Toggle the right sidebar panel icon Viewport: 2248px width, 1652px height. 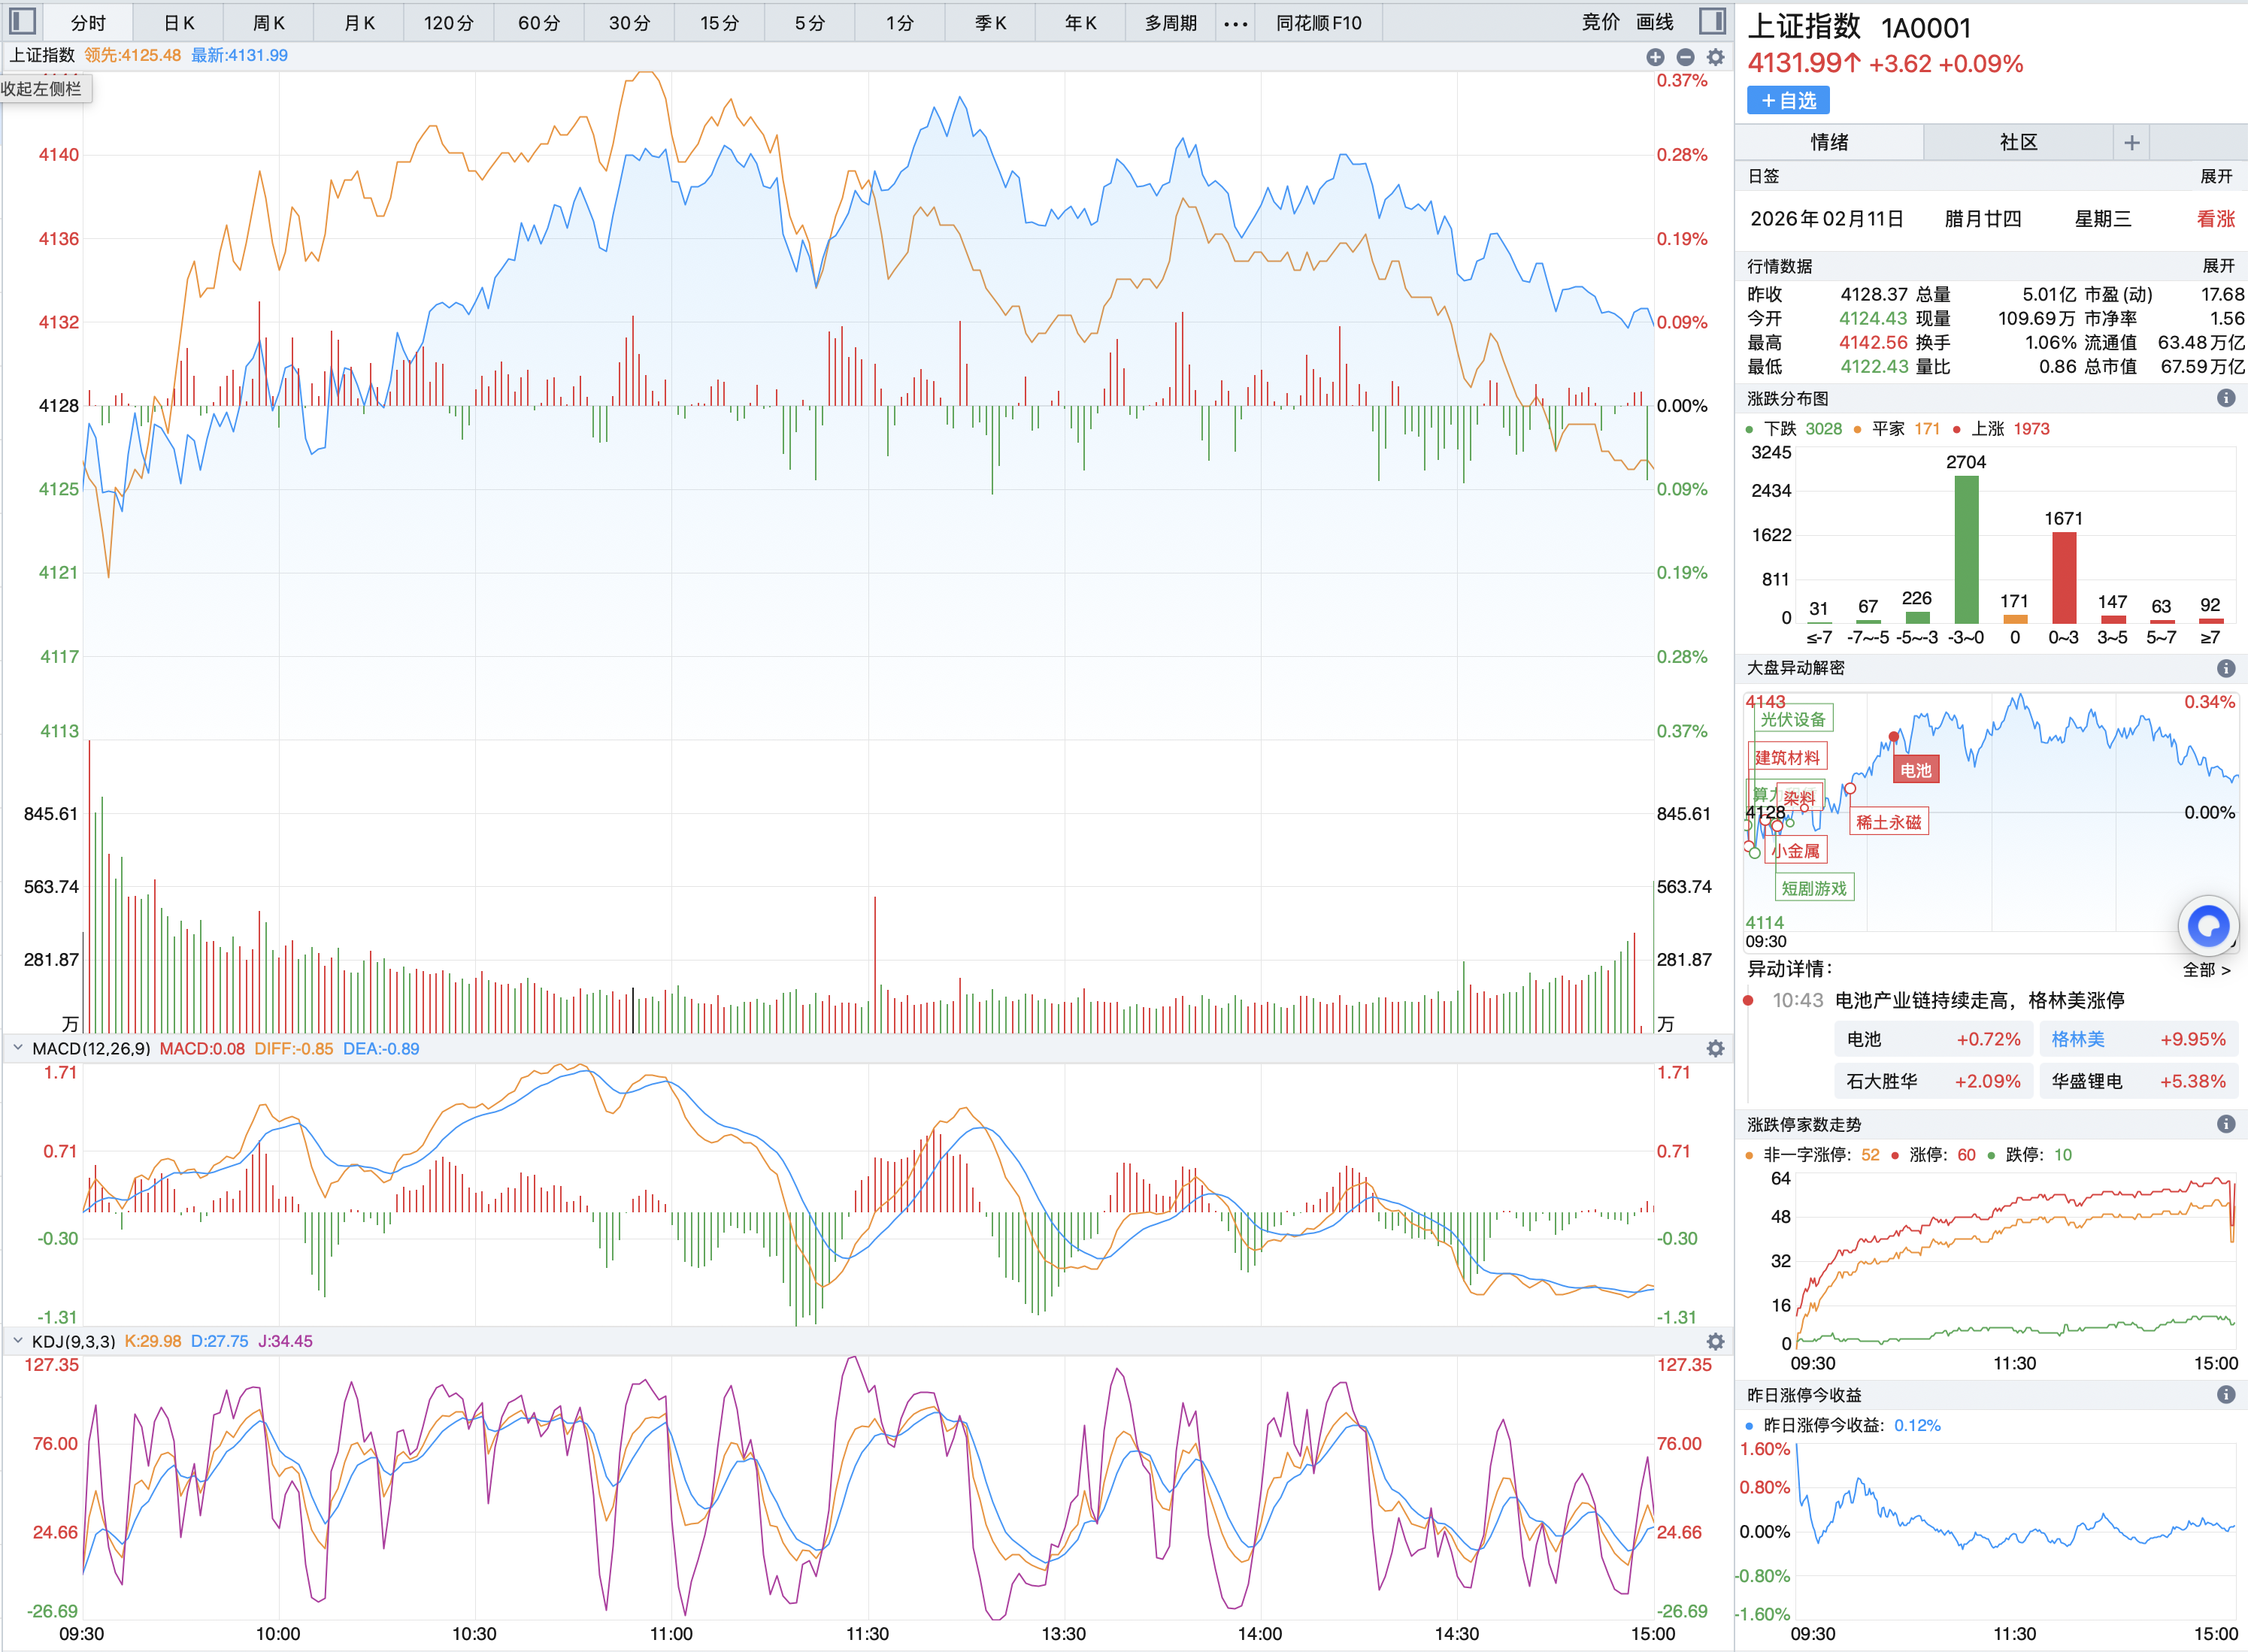point(1712,21)
